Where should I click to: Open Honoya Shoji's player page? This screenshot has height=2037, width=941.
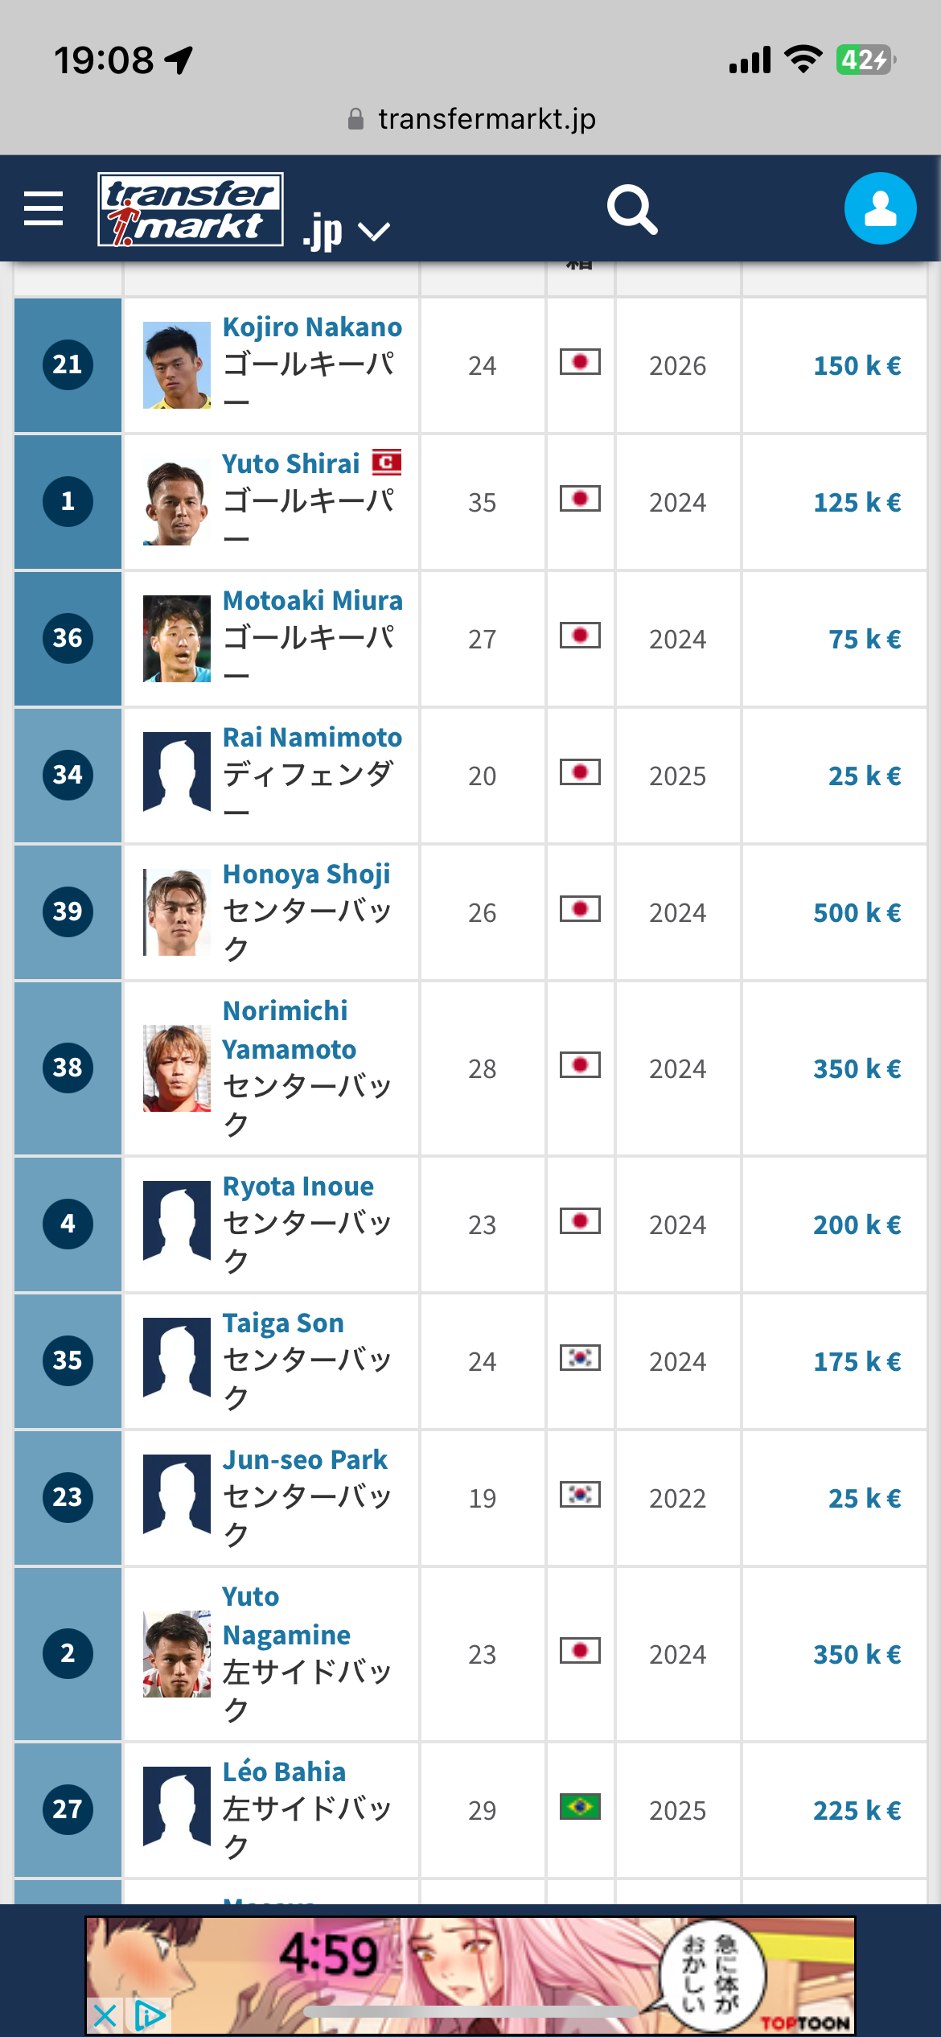[306, 874]
